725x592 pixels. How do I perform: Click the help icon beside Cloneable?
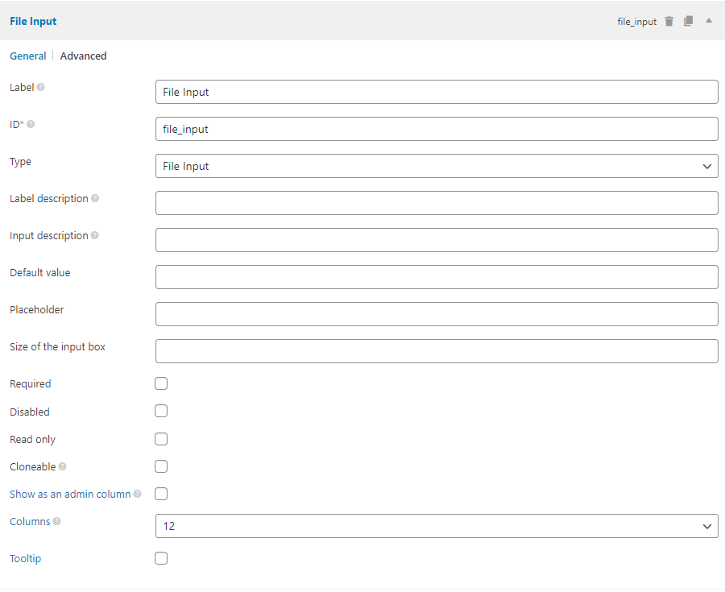(63, 466)
